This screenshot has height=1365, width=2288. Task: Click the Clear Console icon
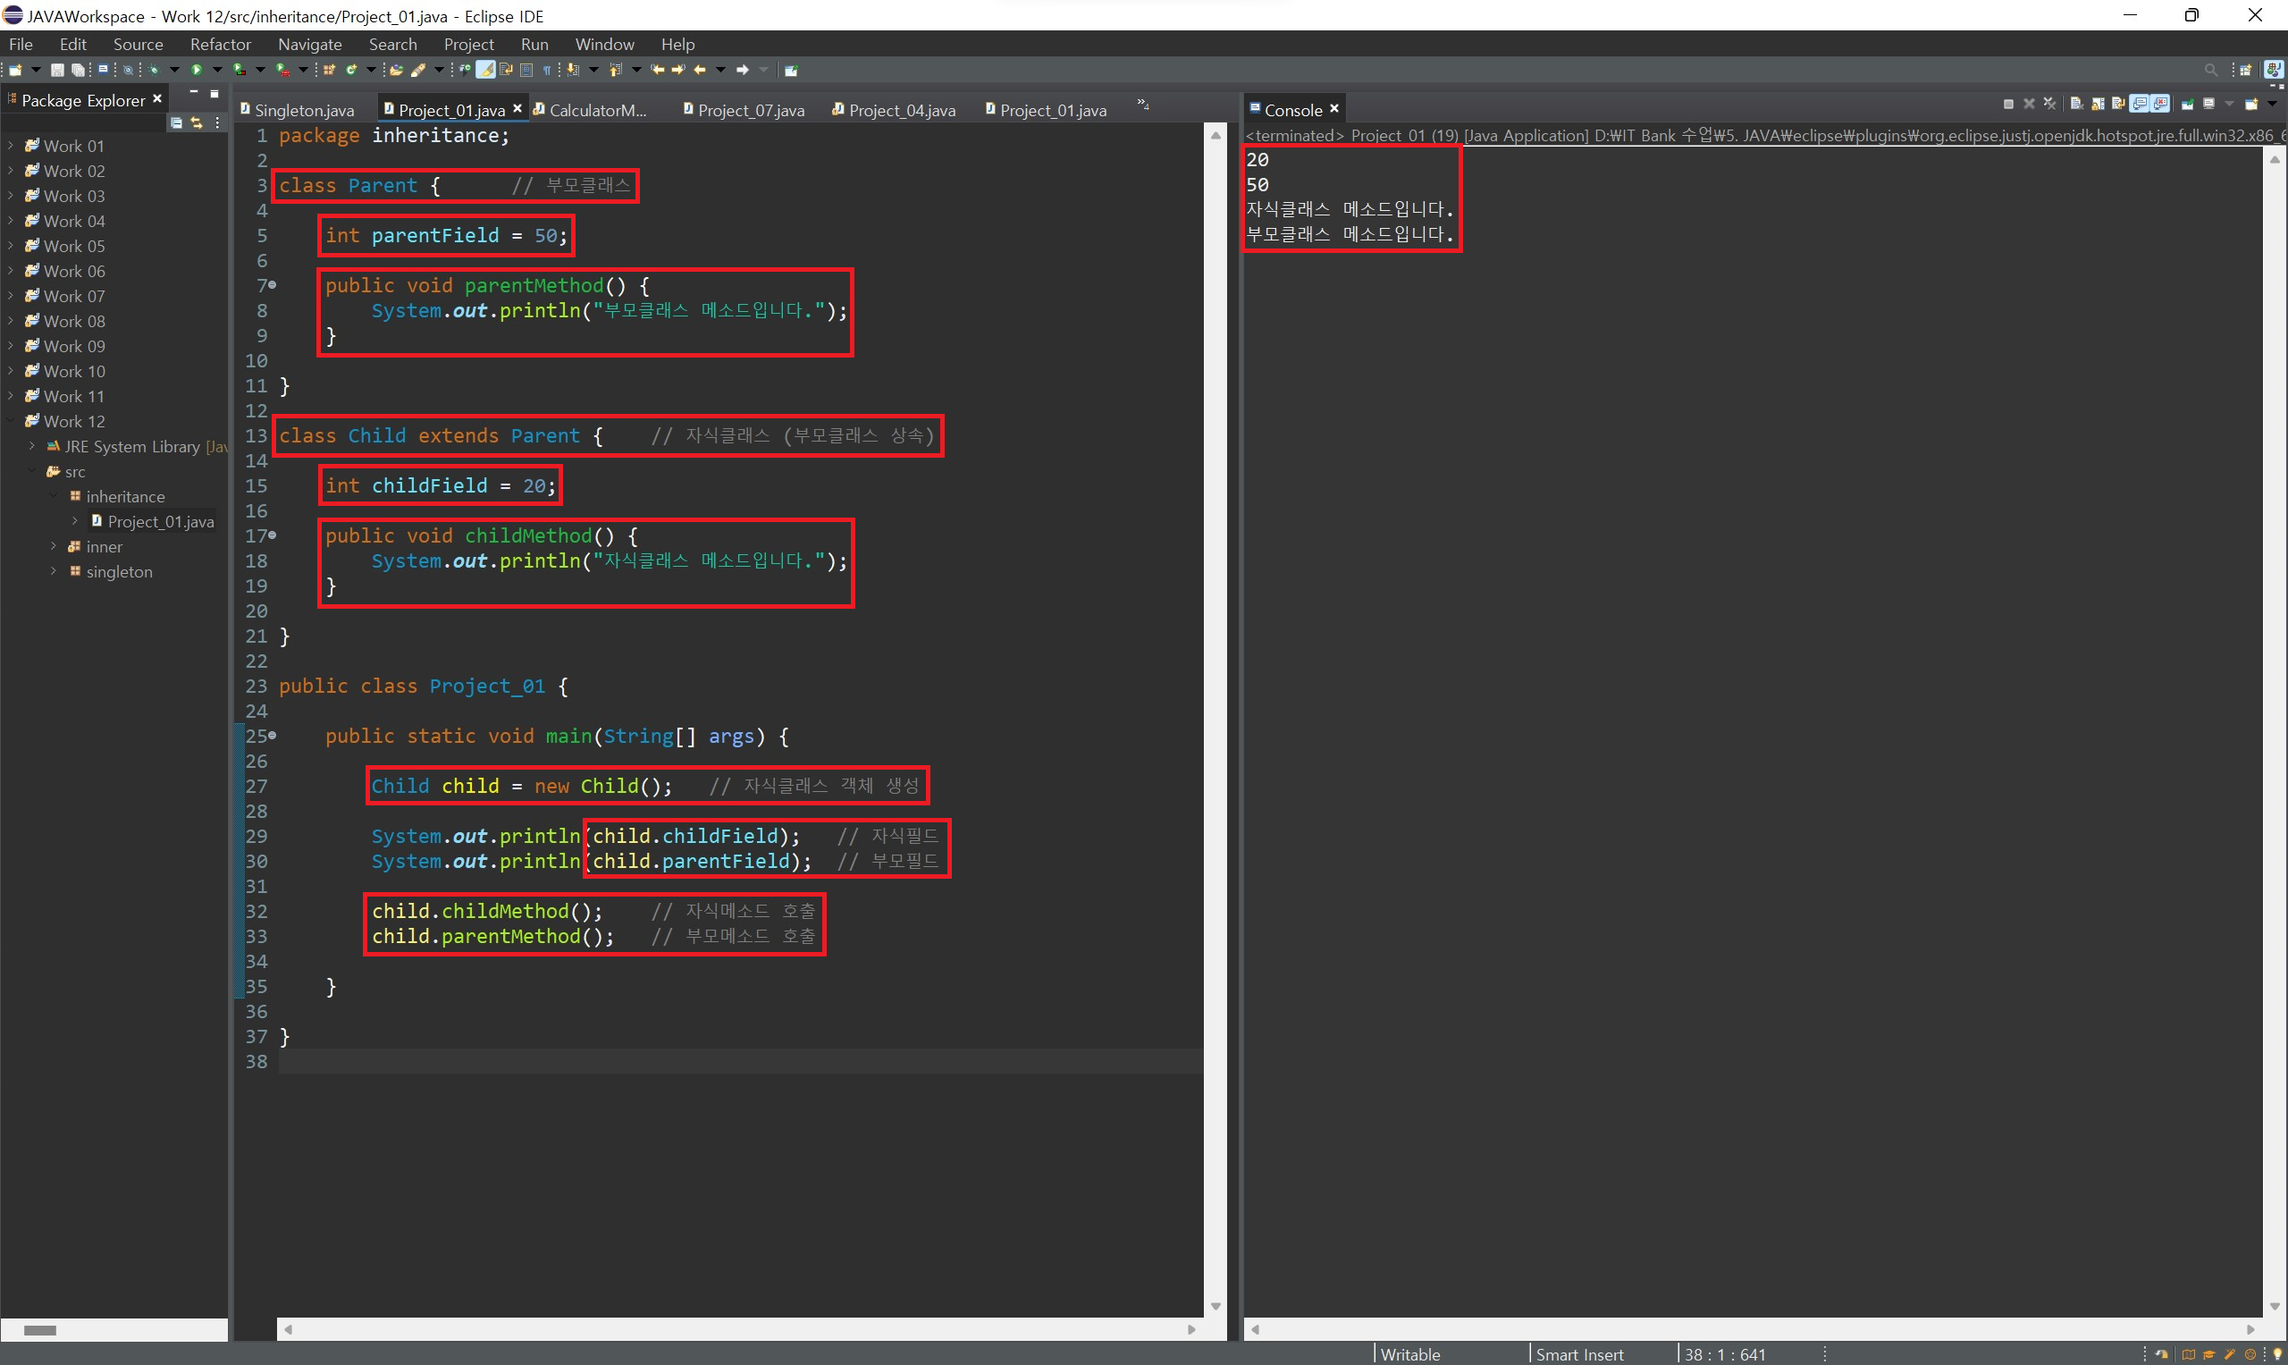coord(2076,104)
